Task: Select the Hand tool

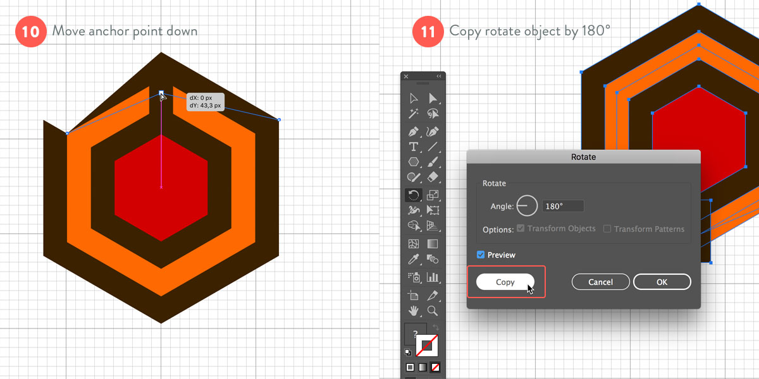Action: tap(414, 310)
